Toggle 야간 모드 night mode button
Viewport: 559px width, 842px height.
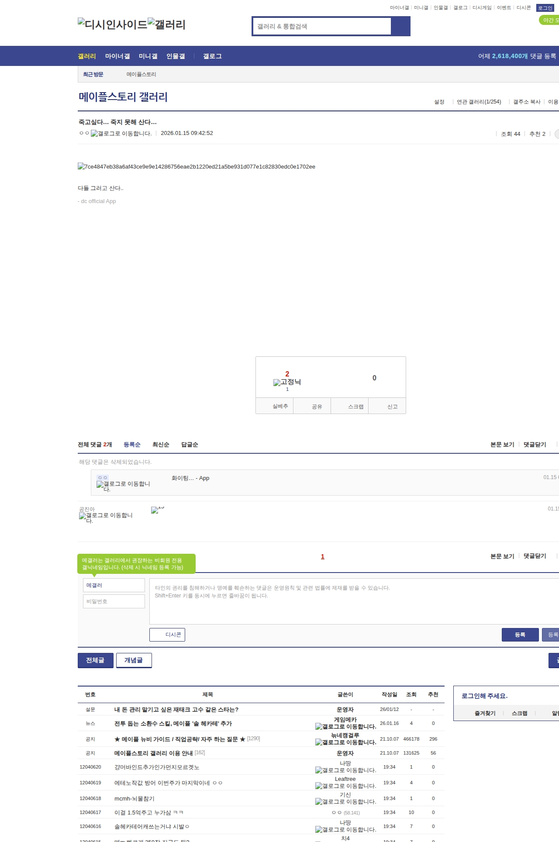[550, 20]
